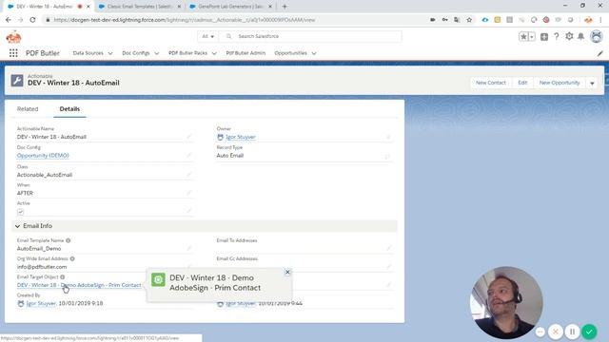The height and width of the screenshot is (342, 609).
Task: Open owner Igor Stuyver link
Action: point(241,137)
